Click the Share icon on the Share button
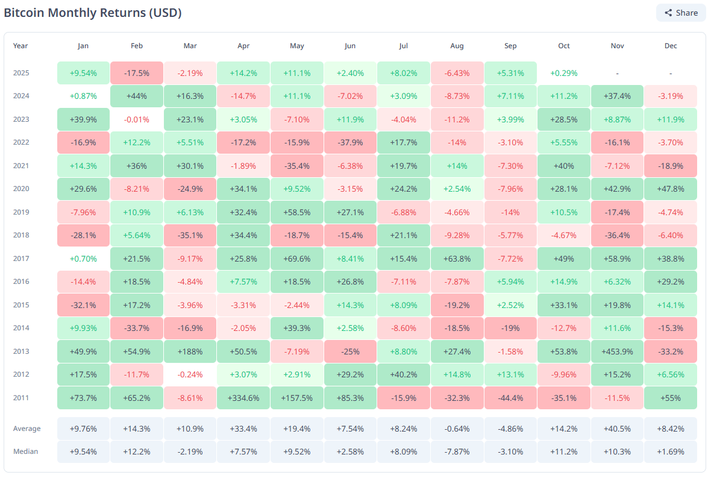Viewport: 714px width, 478px height. (x=668, y=12)
